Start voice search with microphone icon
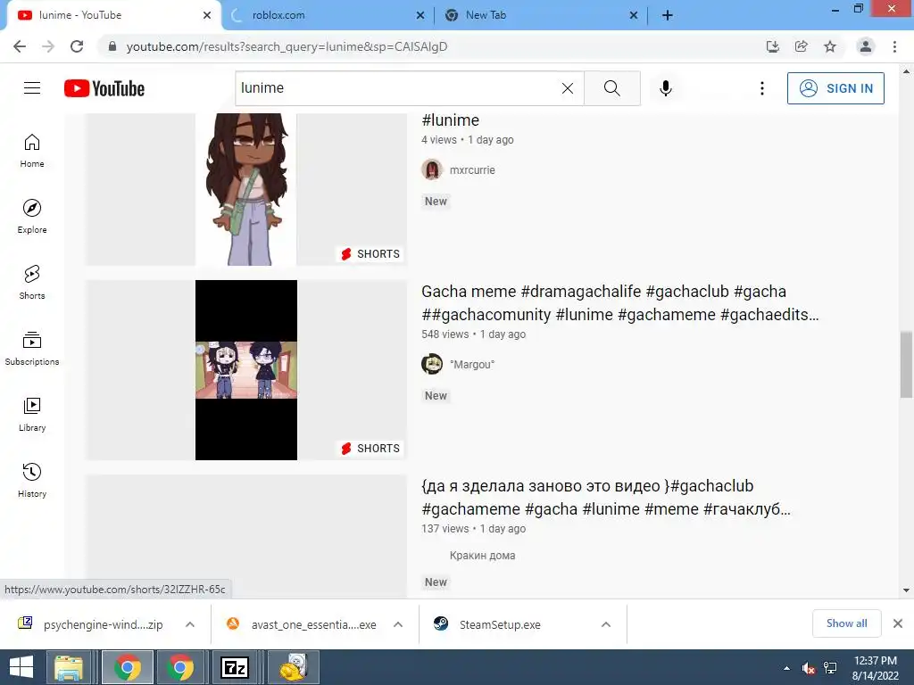914x685 pixels. tap(666, 88)
